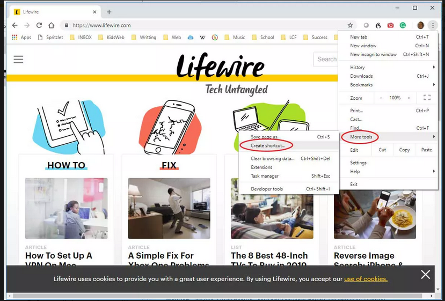Open a new tab with plus button
Viewport: 445px width, 301px height.
[109, 12]
